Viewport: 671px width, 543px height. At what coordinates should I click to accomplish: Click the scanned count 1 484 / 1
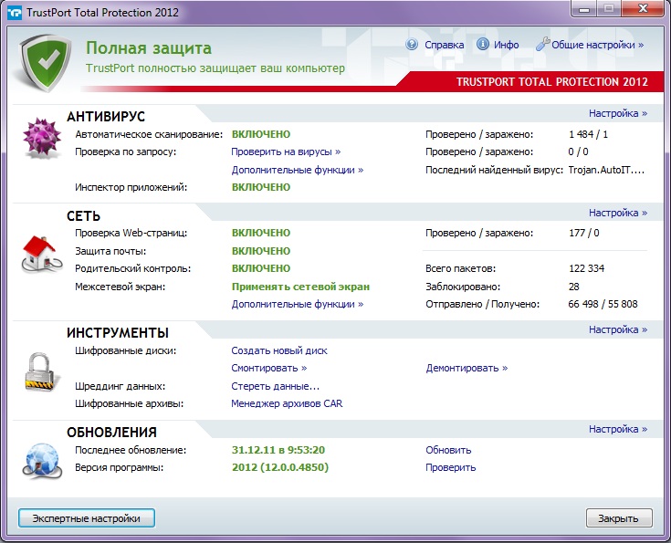point(589,134)
